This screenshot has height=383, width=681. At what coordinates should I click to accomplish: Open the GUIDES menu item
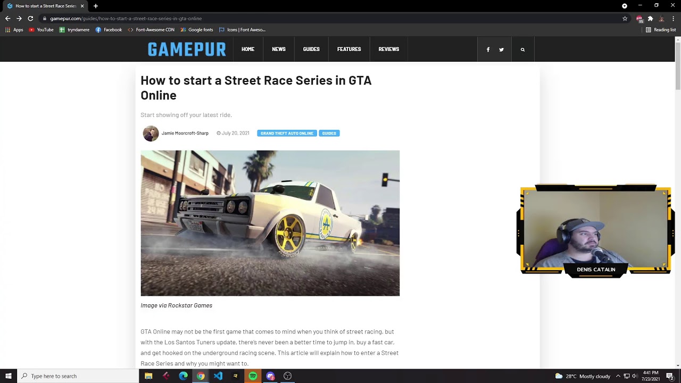[311, 49]
